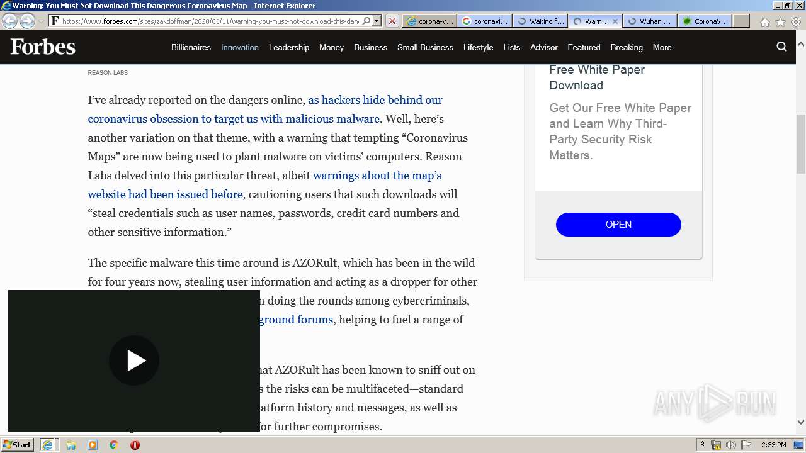The image size is (806, 453).
Task: Click the volume speaker tray icon
Action: click(x=731, y=445)
